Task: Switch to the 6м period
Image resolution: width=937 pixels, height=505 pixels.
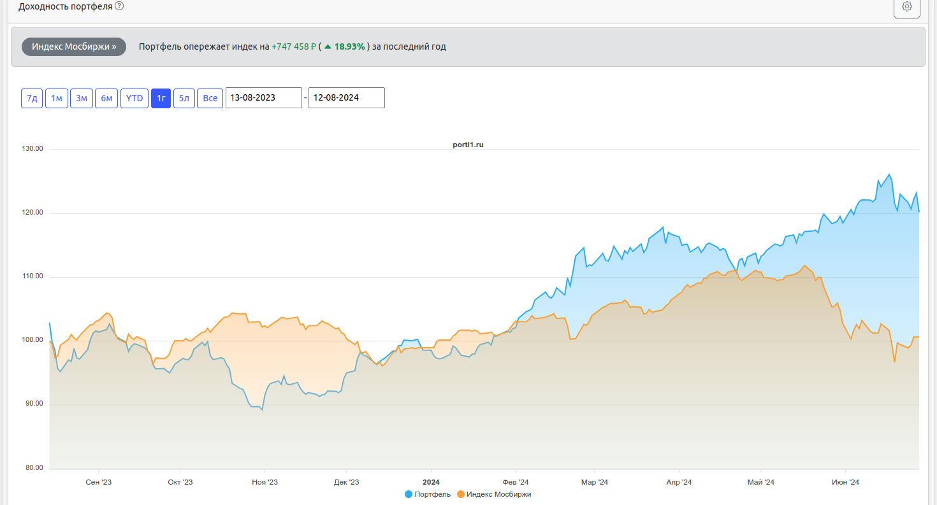Action: pyautogui.click(x=106, y=98)
